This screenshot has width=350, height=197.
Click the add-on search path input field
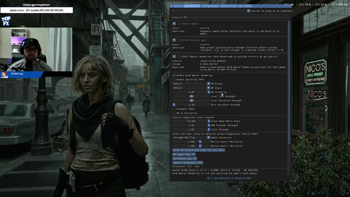tap(209, 11)
